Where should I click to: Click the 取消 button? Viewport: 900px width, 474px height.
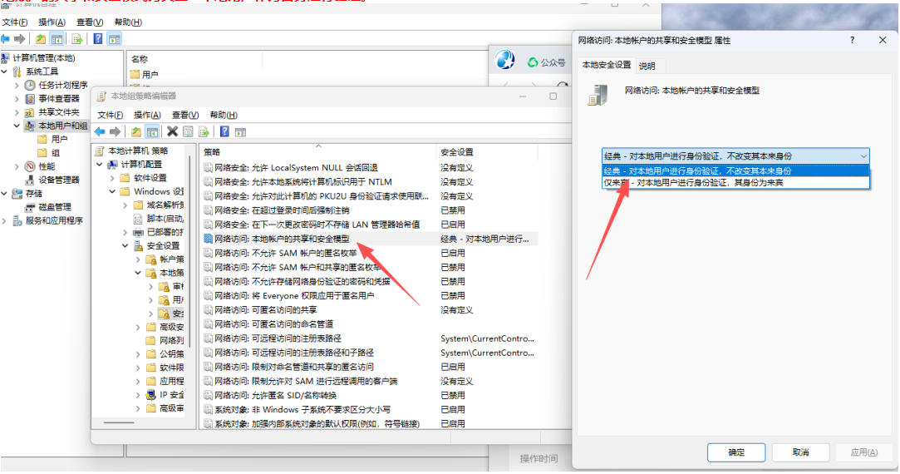[x=800, y=452]
